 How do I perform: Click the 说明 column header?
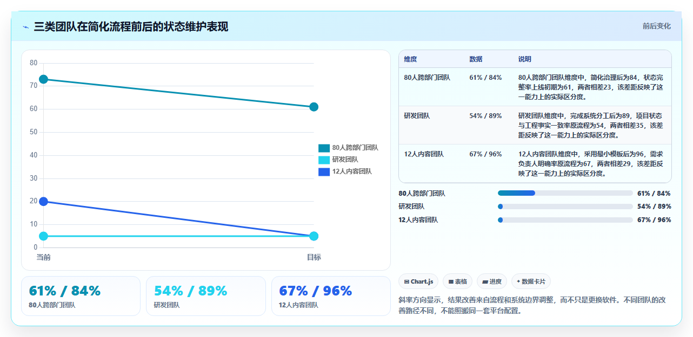pos(525,59)
